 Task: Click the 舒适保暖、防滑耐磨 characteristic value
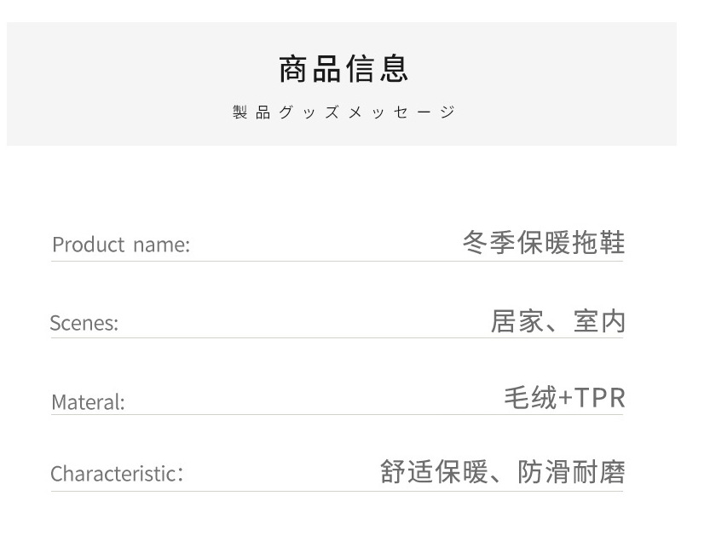click(x=503, y=472)
